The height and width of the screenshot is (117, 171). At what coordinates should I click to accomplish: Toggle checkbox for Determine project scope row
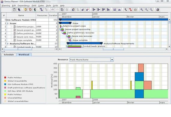coord(14,27)
